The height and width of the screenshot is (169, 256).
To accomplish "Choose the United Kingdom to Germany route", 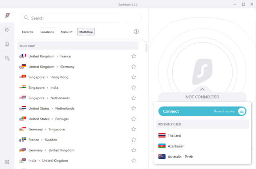I will pyautogui.click(x=78, y=67).
